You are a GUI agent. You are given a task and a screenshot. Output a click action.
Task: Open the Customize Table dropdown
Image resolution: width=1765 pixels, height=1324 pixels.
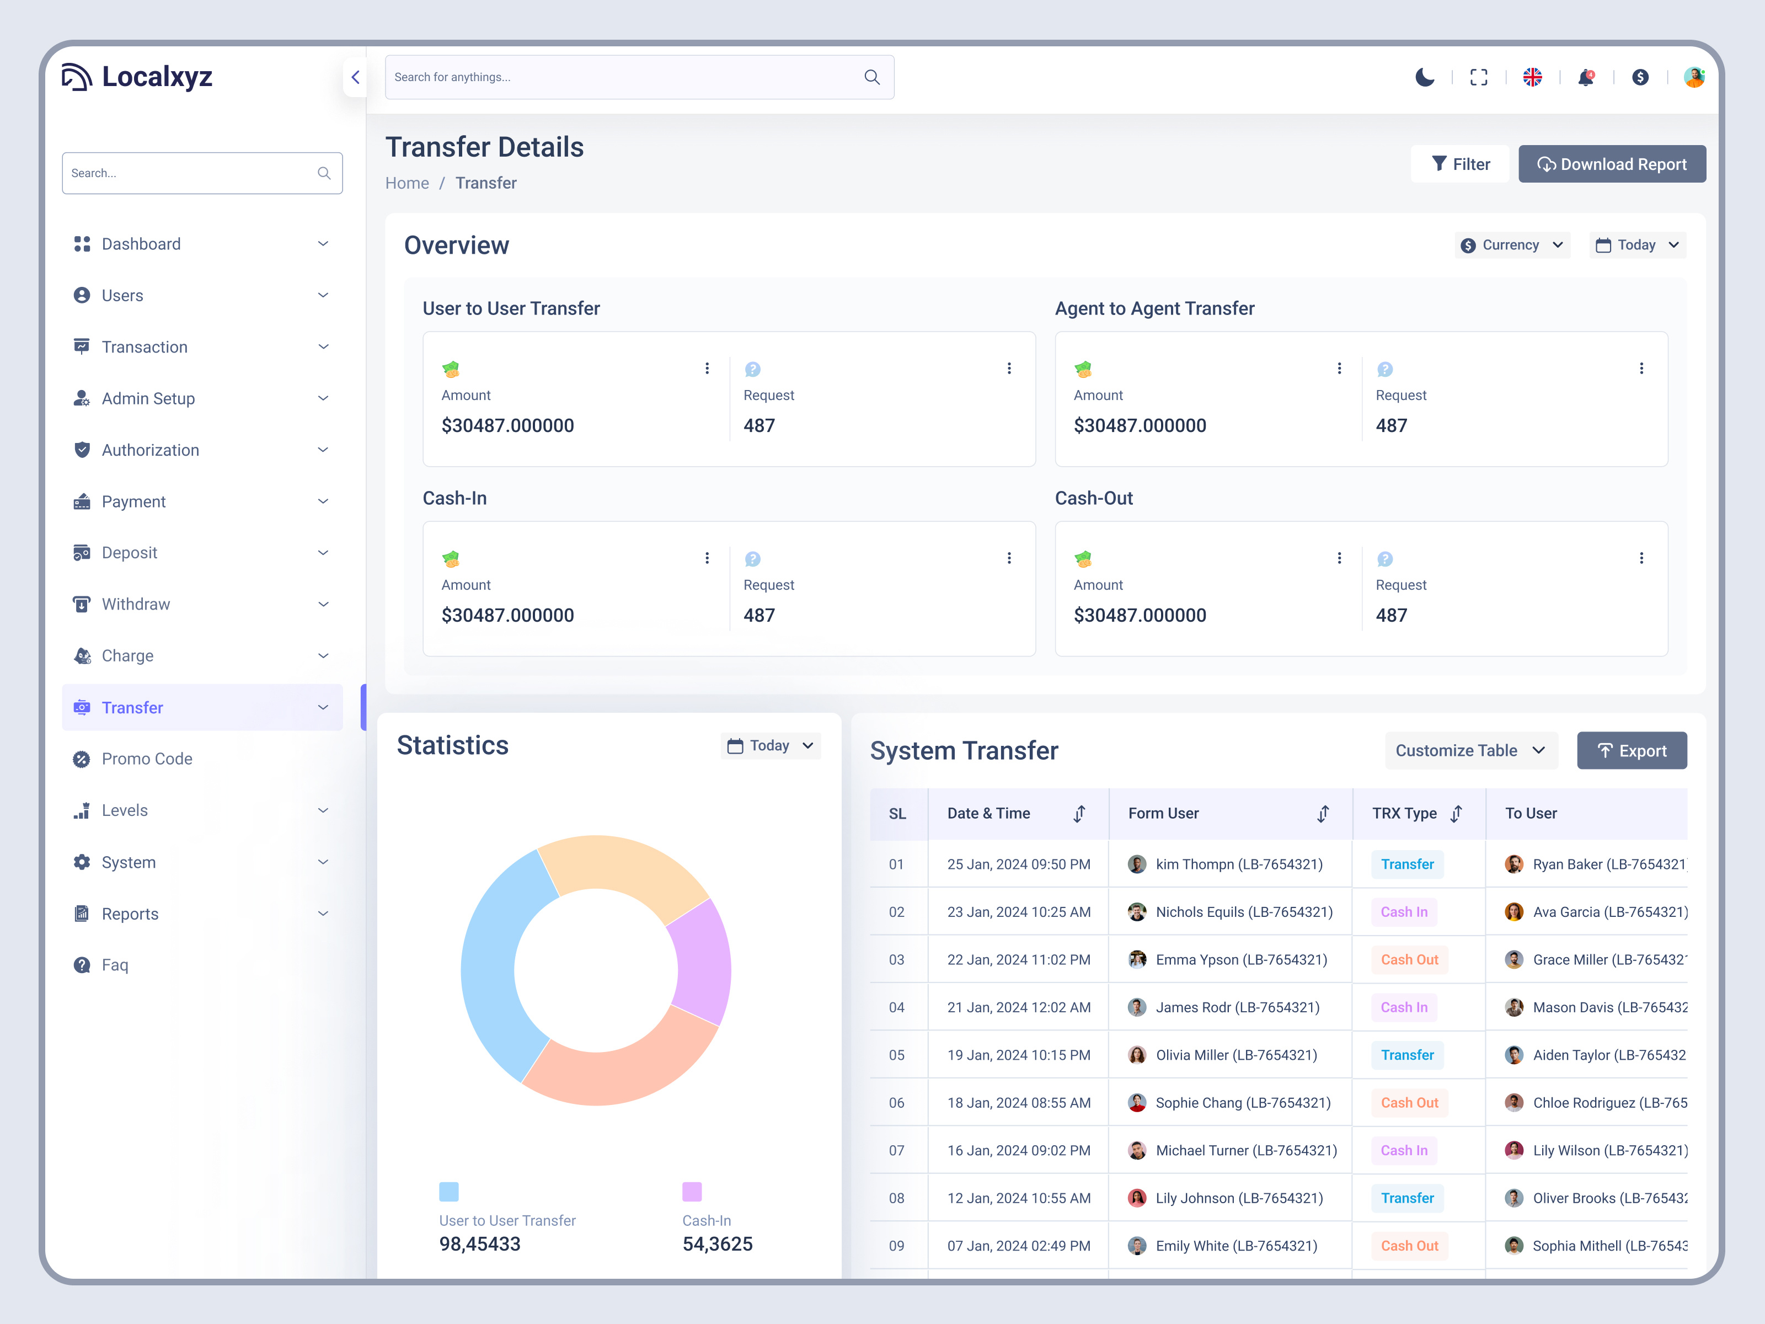click(x=1470, y=750)
